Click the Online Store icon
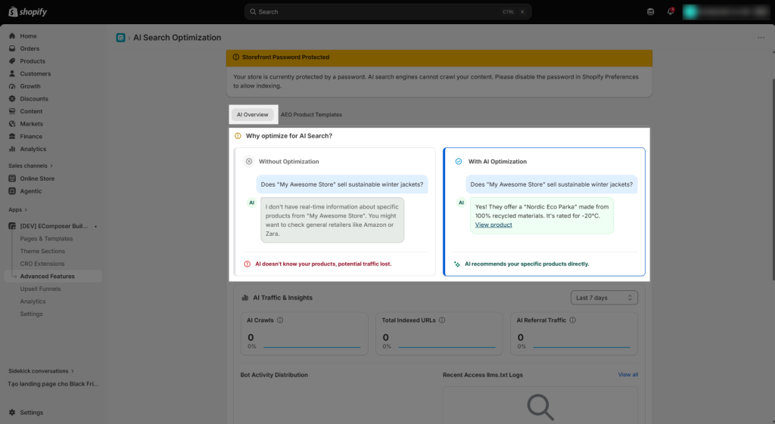Viewport: 775px width, 424px height. click(12, 178)
